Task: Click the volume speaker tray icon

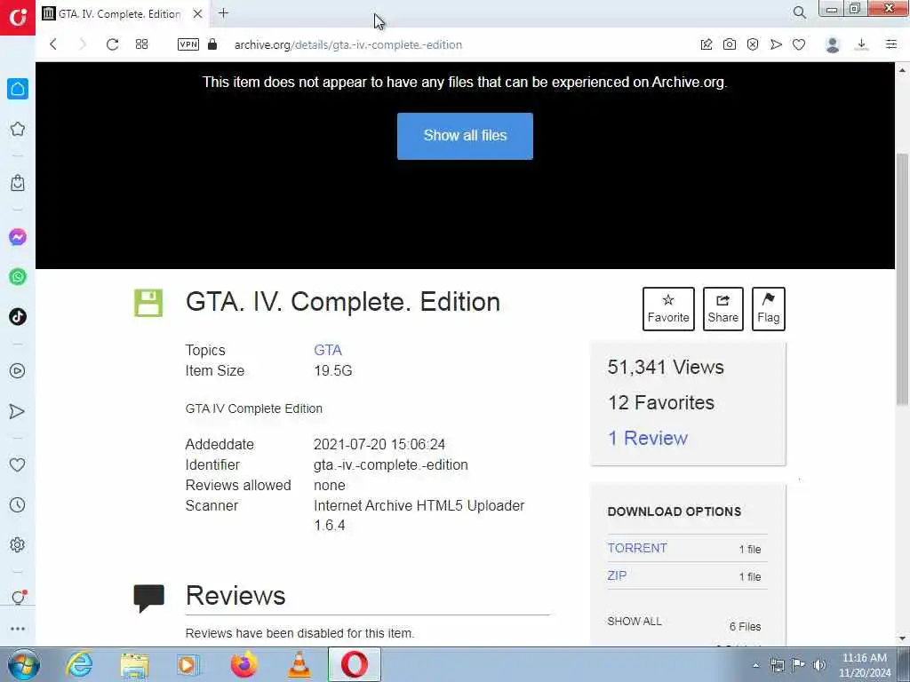Action: coord(818,665)
